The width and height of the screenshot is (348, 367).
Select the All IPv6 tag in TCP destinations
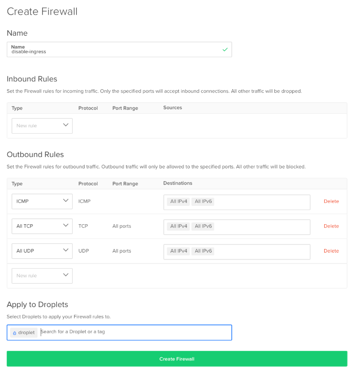click(203, 226)
